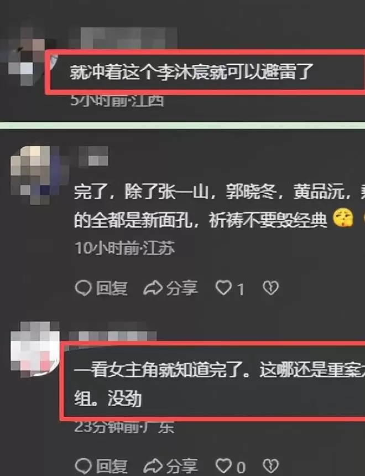Click the reply bubble icon under Jiangsu comment

coord(83,288)
